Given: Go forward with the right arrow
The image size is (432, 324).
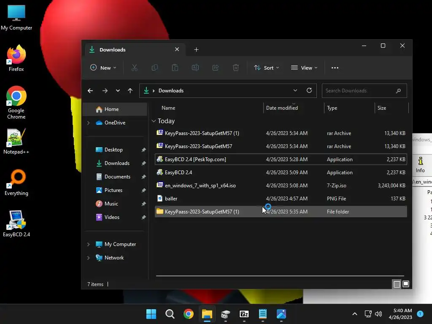Looking at the screenshot, I should pos(105,91).
